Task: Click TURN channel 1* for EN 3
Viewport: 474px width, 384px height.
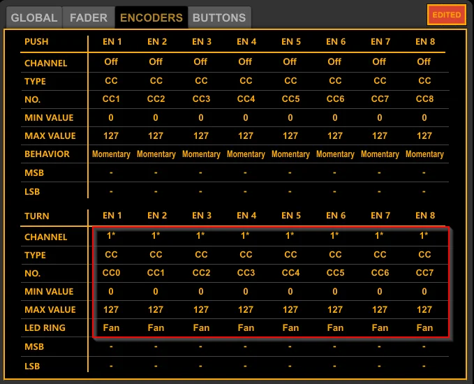Action: 200,235
